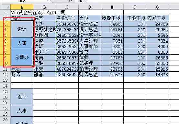Select merged 人事 cell in rows 6-7
Screen dimensions: 179x124
[x=22, y=43]
